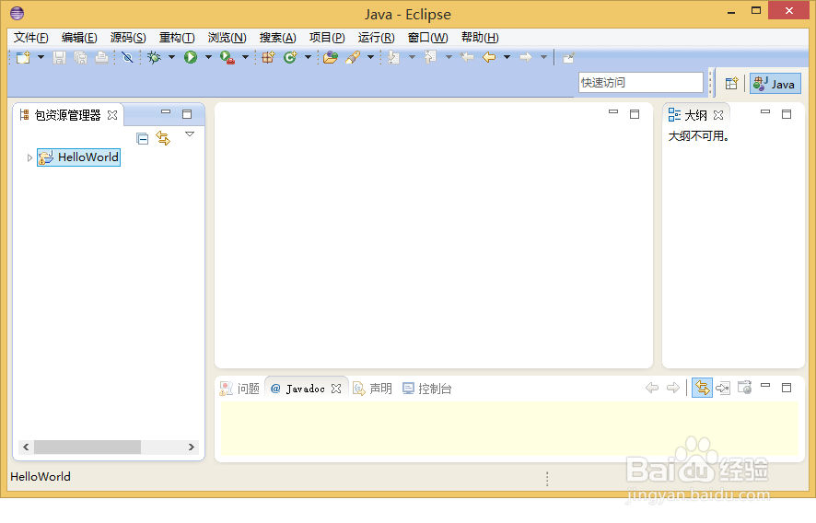Click the Debug bug icon
The width and height of the screenshot is (816, 523).
[x=154, y=57]
